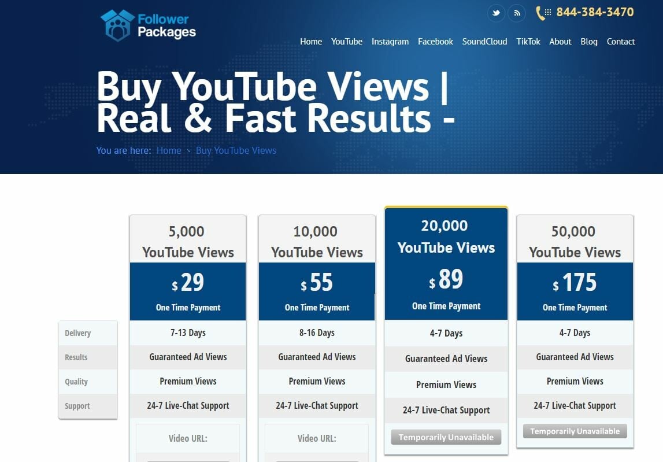The height and width of the screenshot is (462, 663).
Task: Click 24-7 Live-Chat Support in 5,000 package
Action: pos(188,406)
